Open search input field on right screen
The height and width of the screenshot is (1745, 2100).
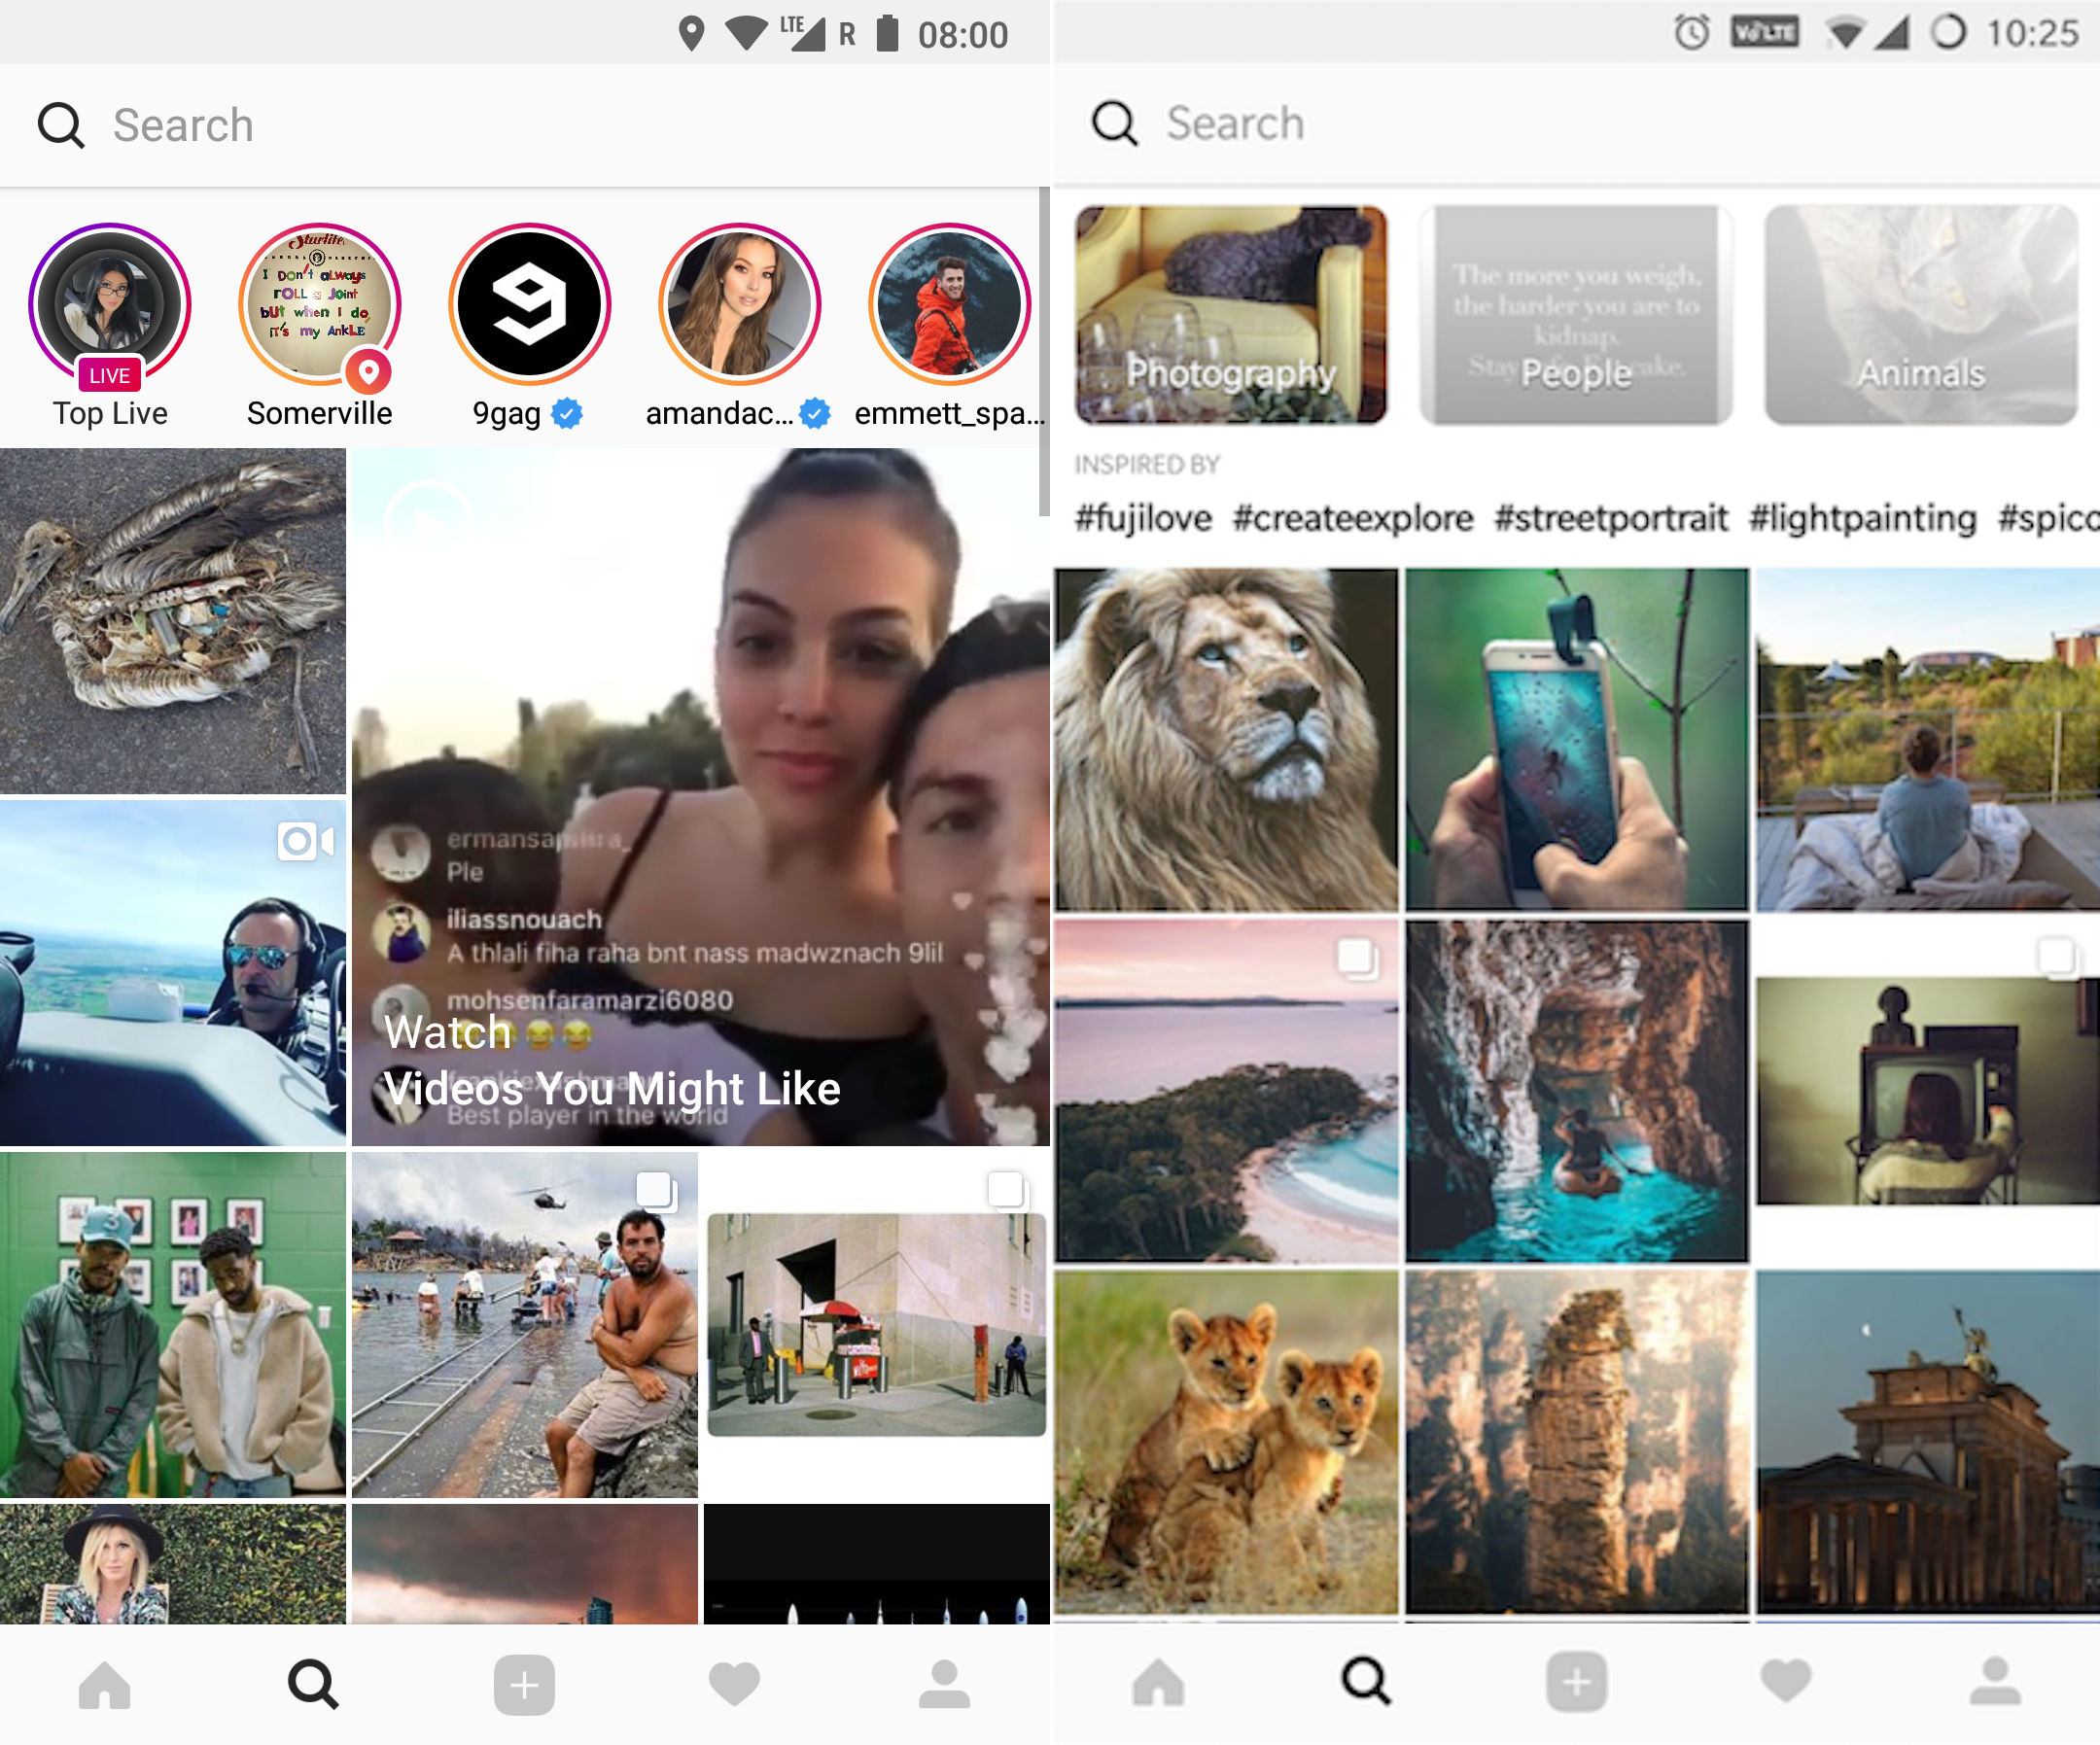coord(1575,123)
